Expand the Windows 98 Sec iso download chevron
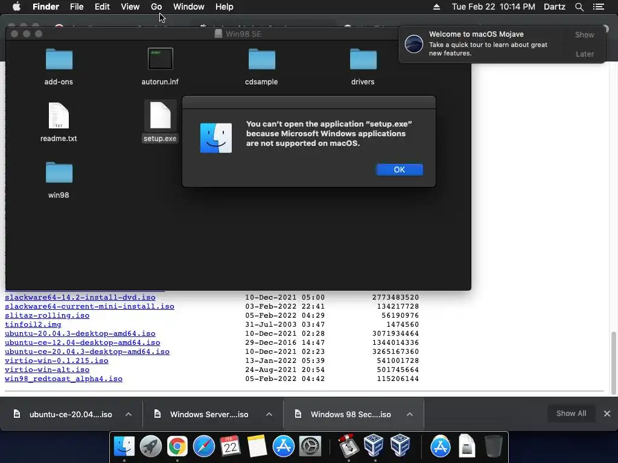The width and height of the screenshot is (618, 463). click(x=410, y=414)
